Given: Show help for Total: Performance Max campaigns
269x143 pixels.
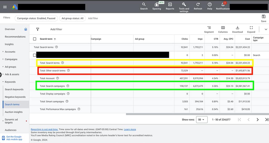Looking at the screenshot, I should point(79,109).
